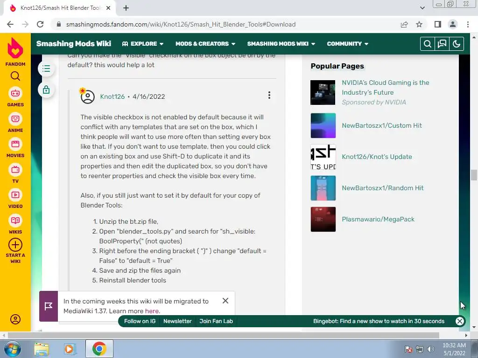Bookmark this page with the star icon

click(x=419, y=24)
